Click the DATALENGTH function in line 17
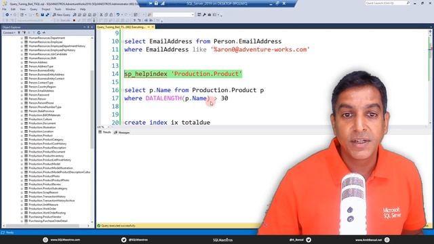The height and width of the screenshot is (244, 434). pyautogui.click(x=163, y=98)
